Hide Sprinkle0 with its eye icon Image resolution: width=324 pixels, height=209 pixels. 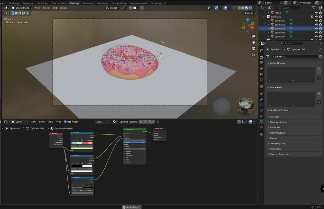[x=316, y=21]
